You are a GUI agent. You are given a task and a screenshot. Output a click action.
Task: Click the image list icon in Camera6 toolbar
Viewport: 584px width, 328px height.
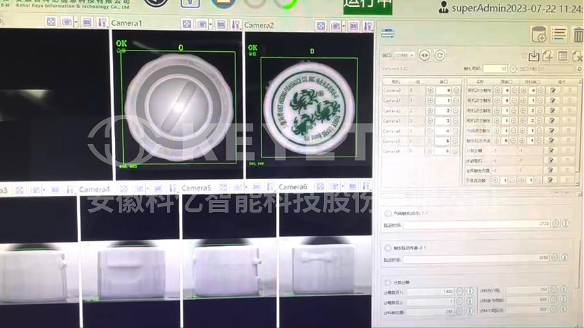(x=352, y=185)
